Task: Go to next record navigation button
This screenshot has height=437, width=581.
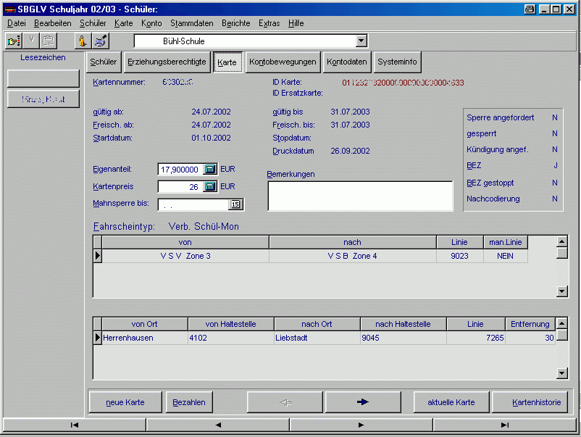Action: [x=361, y=425]
